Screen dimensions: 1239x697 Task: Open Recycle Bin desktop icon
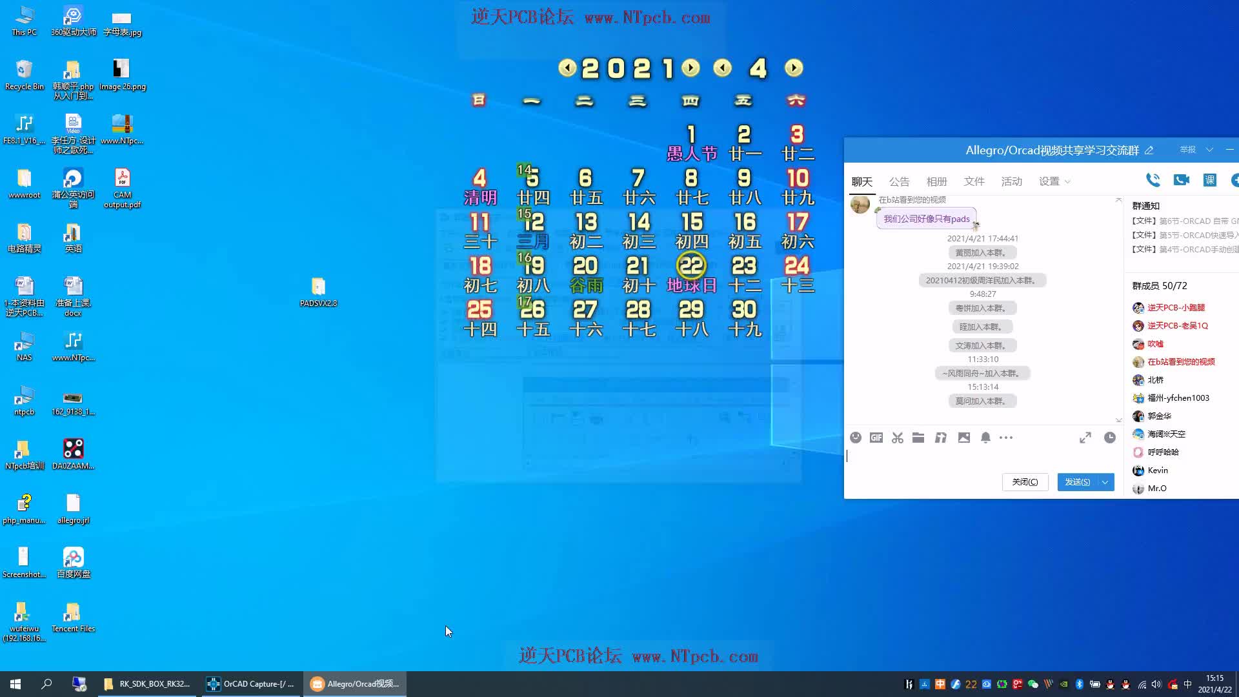pyautogui.click(x=24, y=75)
